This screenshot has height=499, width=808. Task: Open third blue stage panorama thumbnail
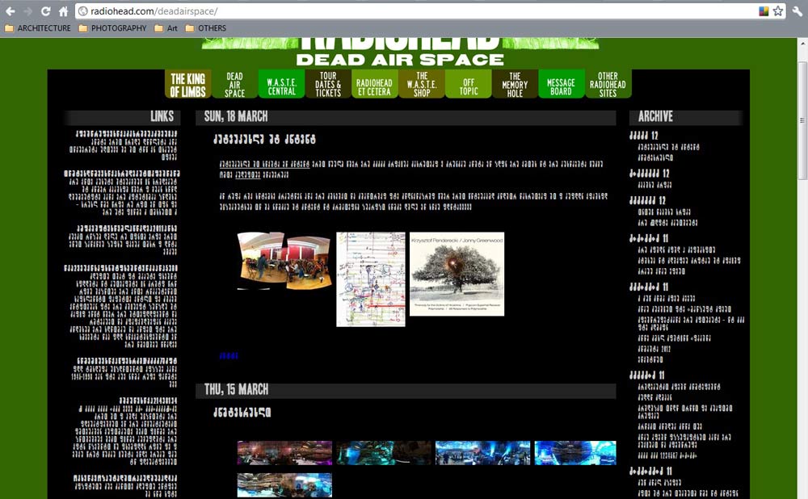pyautogui.click(x=482, y=453)
